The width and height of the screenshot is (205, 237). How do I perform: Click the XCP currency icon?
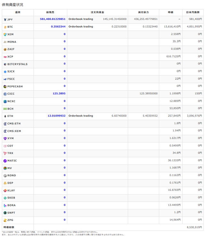click(x=5, y=57)
